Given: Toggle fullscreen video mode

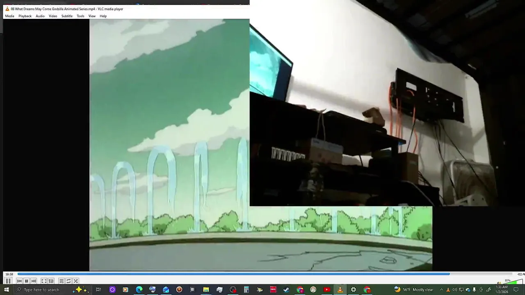Looking at the screenshot, I should click(44, 281).
